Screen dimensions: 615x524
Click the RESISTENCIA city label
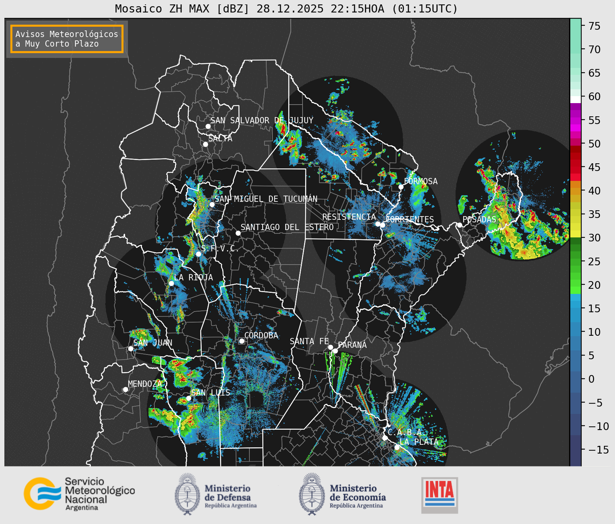(349, 217)
